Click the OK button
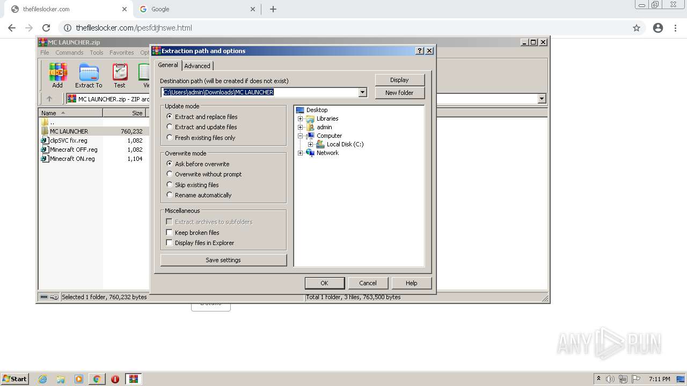The height and width of the screenshot is (386, 687). (324, 283)
